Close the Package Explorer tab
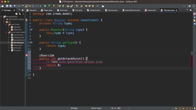Screen dimensions: 196x110 14,10
